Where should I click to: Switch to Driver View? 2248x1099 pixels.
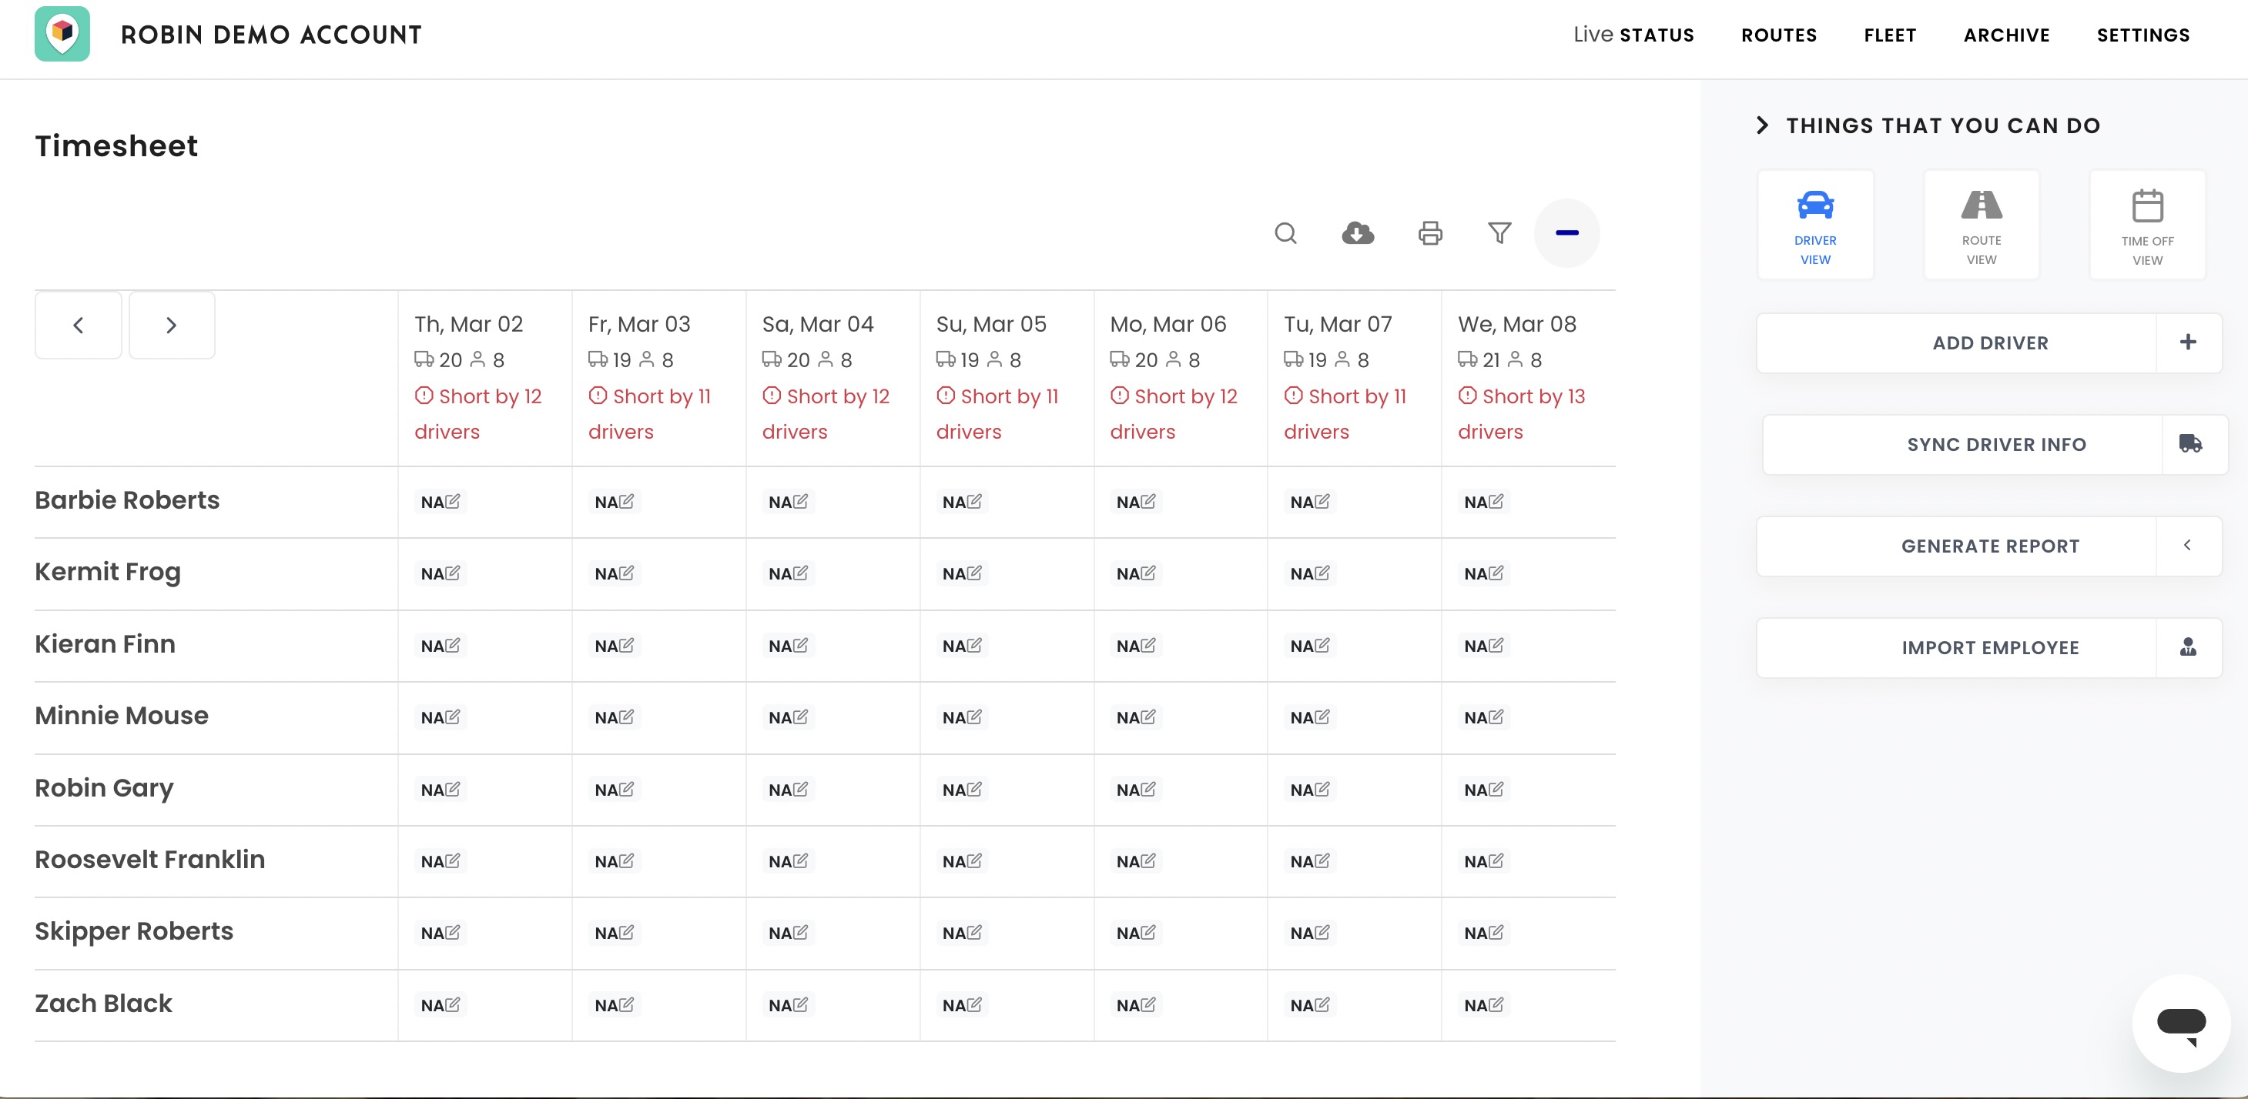point(1815,225)
